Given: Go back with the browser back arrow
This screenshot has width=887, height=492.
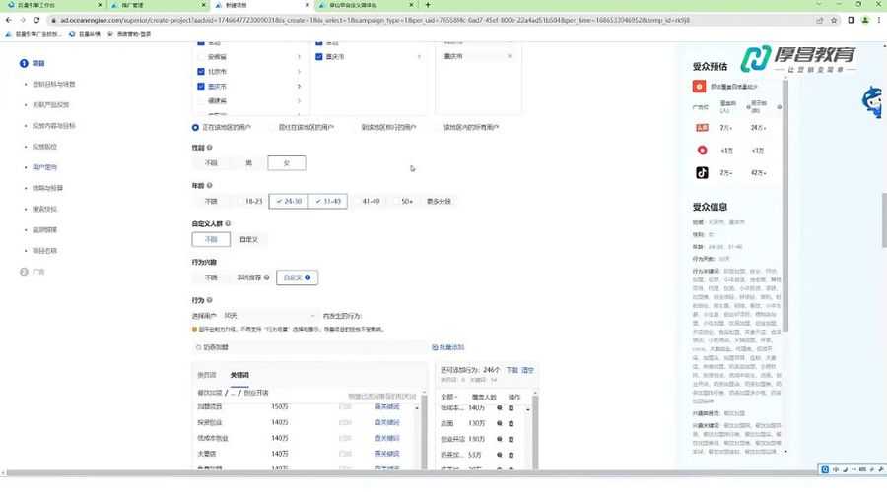Looking at the screenshot, I should click(9, 20).
